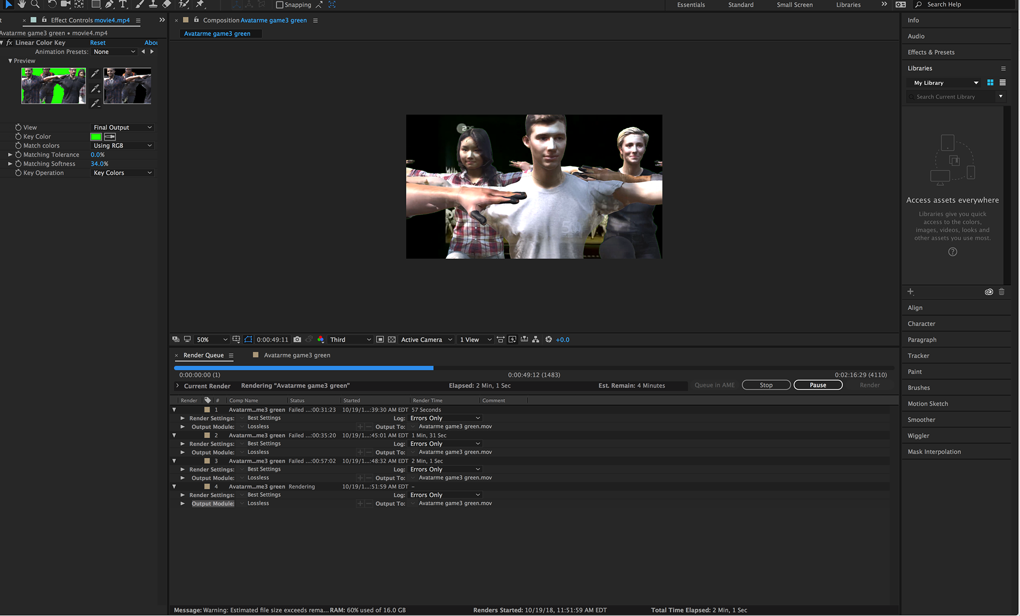1020x616 pixels.
Task: Toggle stopwatch for Key Color property
Action: pyautogui.click(x=18, y=136)
